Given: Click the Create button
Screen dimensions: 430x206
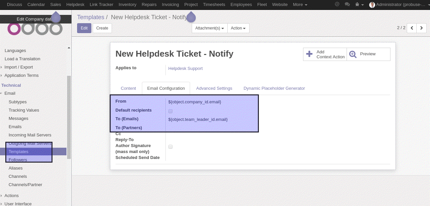Looking at the screenshot, I should [x=102, y=28].
